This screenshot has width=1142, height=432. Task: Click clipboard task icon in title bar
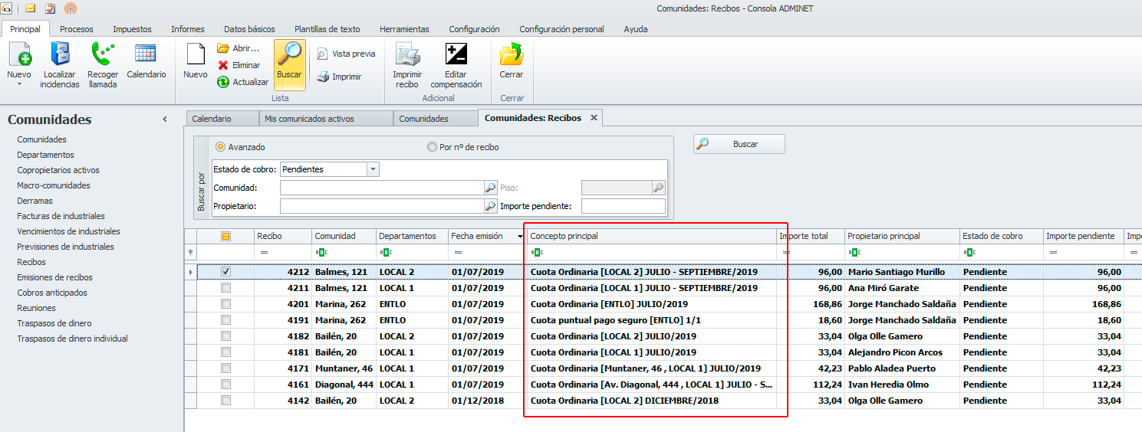51,8
